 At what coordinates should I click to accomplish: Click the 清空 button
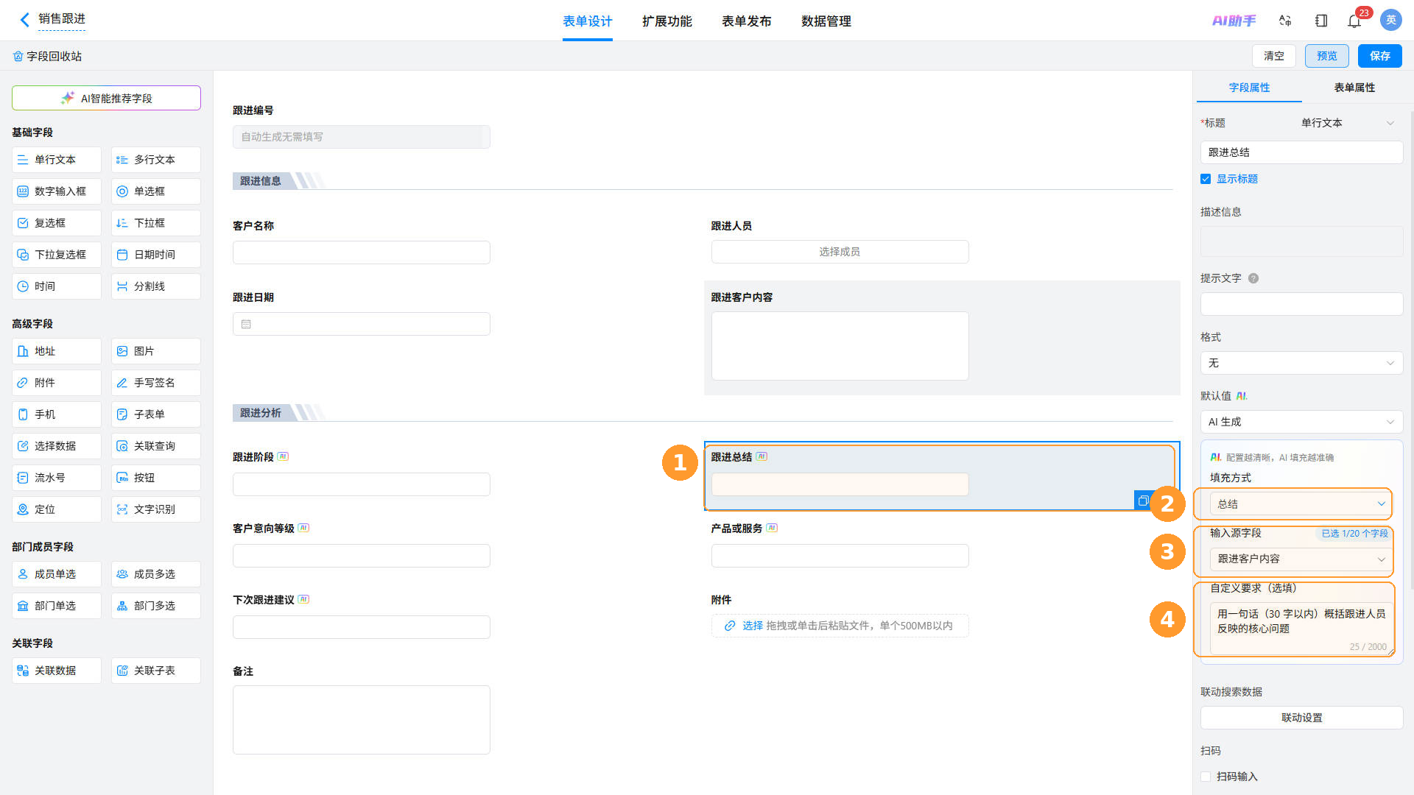click(x=1274, y=56)
